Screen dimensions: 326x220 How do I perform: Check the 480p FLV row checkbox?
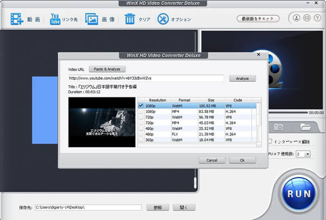[x=141, y=134]
